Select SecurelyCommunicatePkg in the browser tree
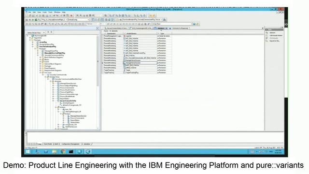The image size is (309, 174). (x=54, y=55)
